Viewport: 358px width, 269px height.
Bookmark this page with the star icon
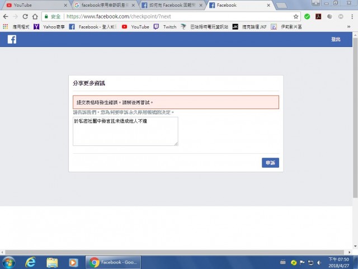[296, 17]
